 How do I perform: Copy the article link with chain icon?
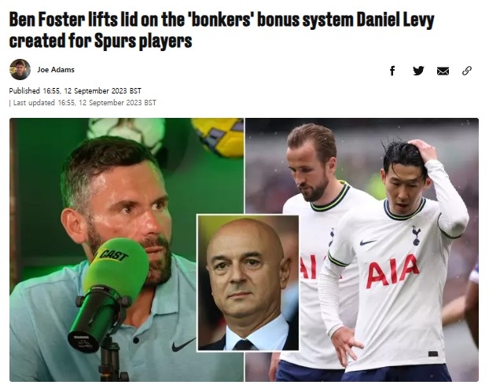[466, 71]
